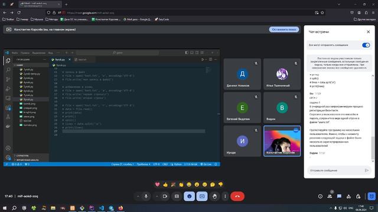This screenshot has height=212, width=378.
Task: Turn off the camera in Meet
Action: [x=165, y=196]
